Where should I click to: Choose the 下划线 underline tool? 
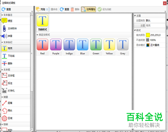click(x=16, y=56)
